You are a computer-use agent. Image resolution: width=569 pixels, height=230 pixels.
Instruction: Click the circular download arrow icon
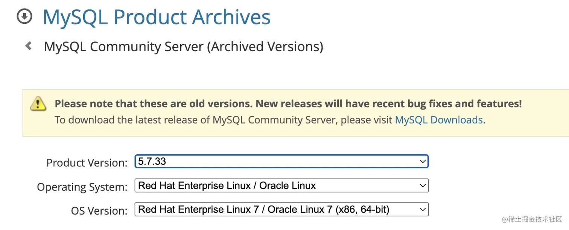(x=25, y=16)
